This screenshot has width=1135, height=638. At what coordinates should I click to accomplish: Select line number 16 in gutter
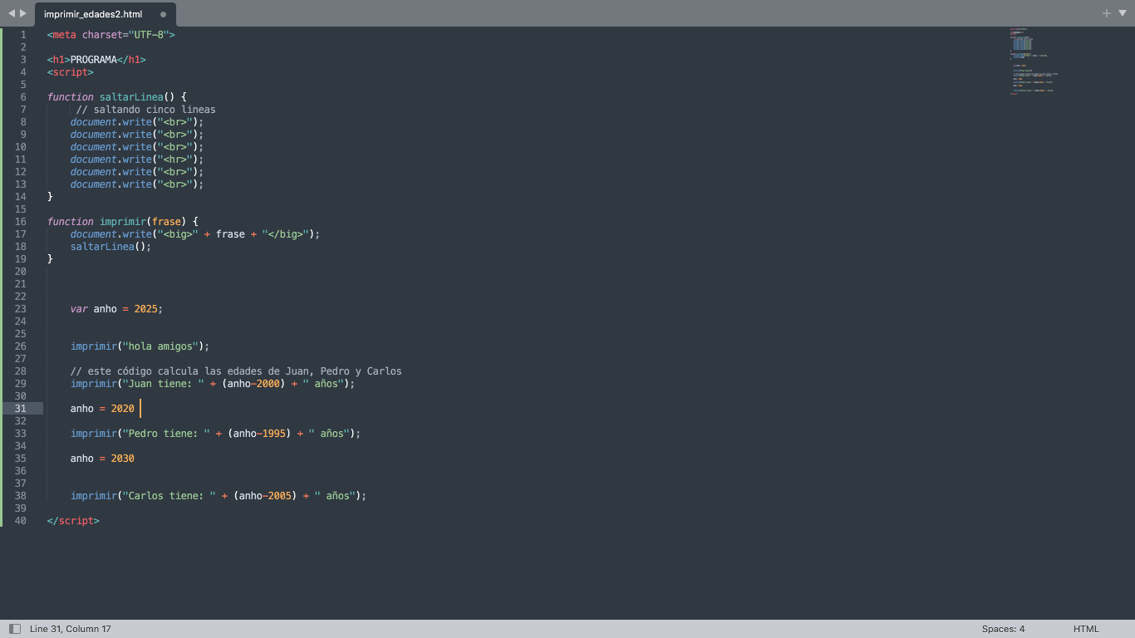click(20, 222)
